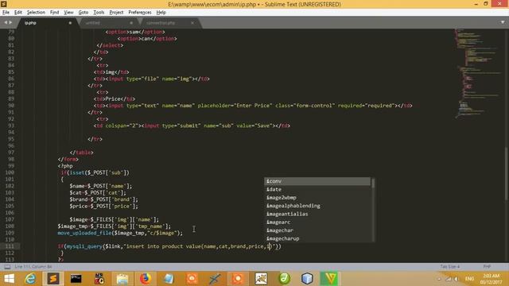509x286 pixels.
Task: Open the Goto menu
Action: tap(83, 13)
